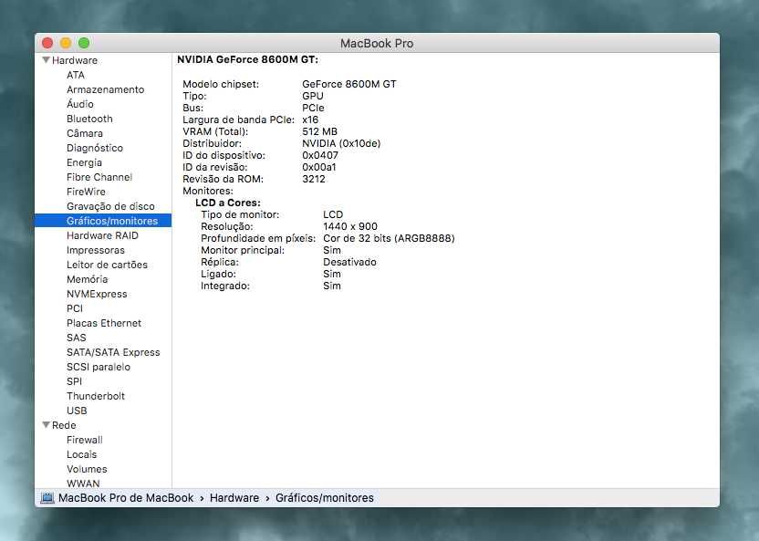Click Gráficos/monitores breadcrumb in path bar

point(325,498)
